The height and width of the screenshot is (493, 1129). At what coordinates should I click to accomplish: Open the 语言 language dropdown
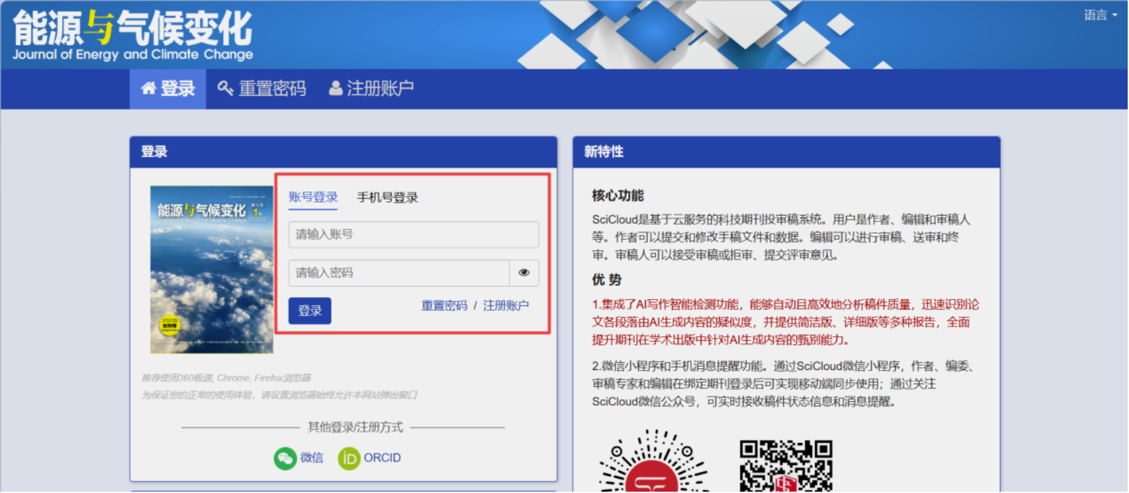point(1100,15)
